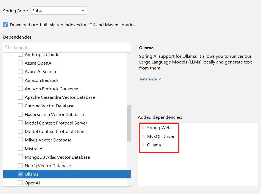Enable Model Context Protocol Server dependency
The image size is (261, 194).
[x=20, y=123]
